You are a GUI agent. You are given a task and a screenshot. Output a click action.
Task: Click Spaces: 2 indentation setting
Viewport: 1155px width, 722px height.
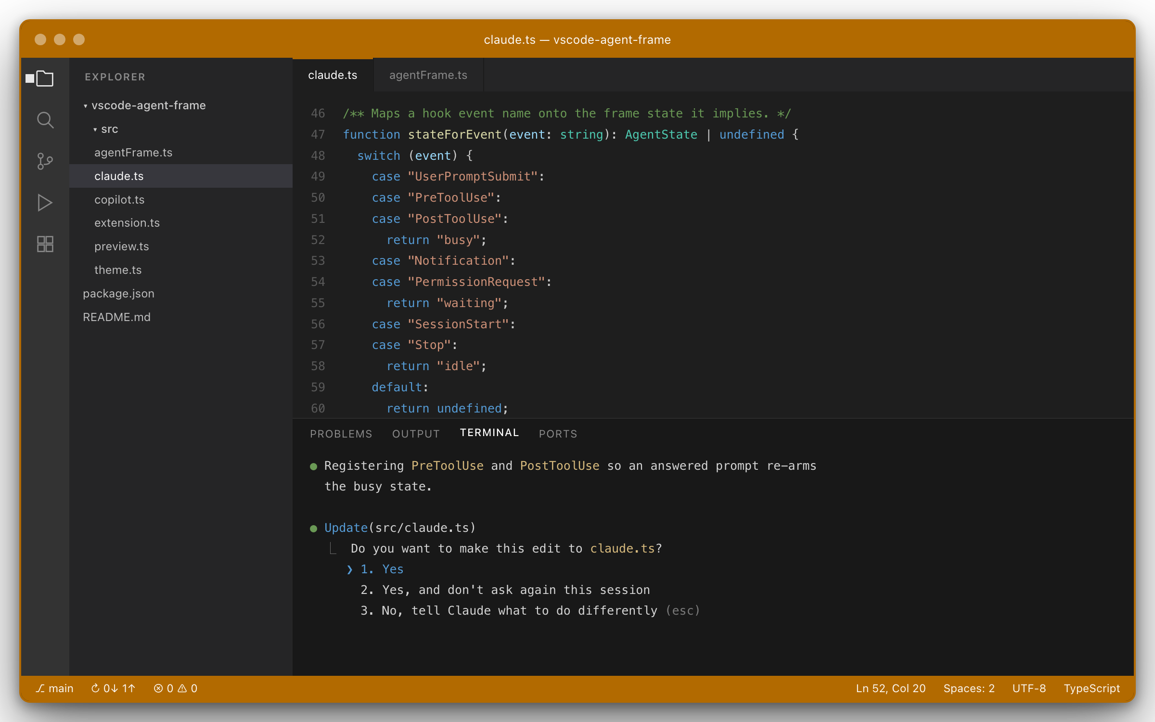[969, 688]
